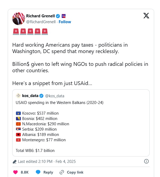This screenshot has height=177, width=160.
Task: Click the pencil edit-history icon
Action: 15,162
